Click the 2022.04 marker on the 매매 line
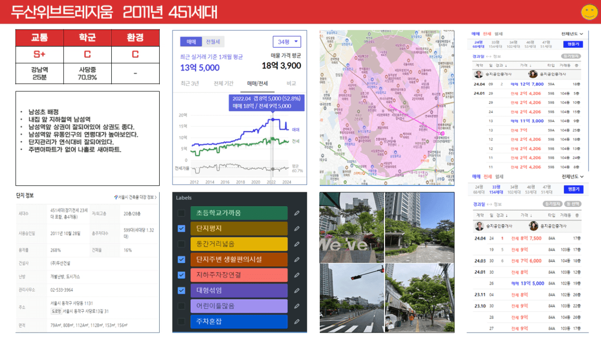Image resolution: width=601 pixels, height=338 pixels. pyautogui.click(x=272, y=120)
